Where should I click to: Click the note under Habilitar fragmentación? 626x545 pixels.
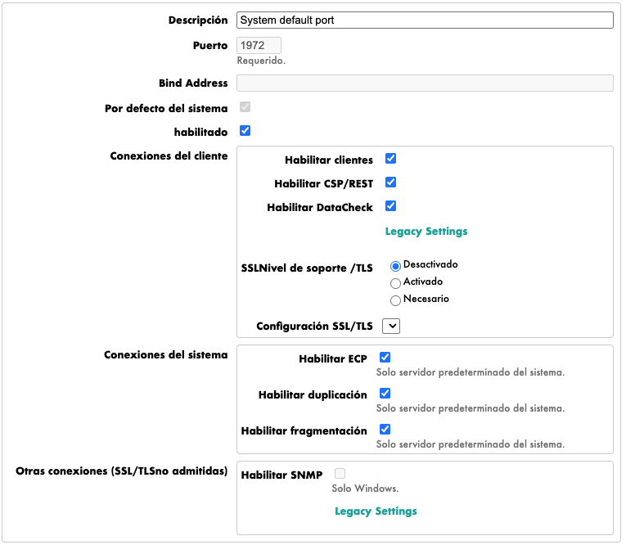click(x=471, y=444)
